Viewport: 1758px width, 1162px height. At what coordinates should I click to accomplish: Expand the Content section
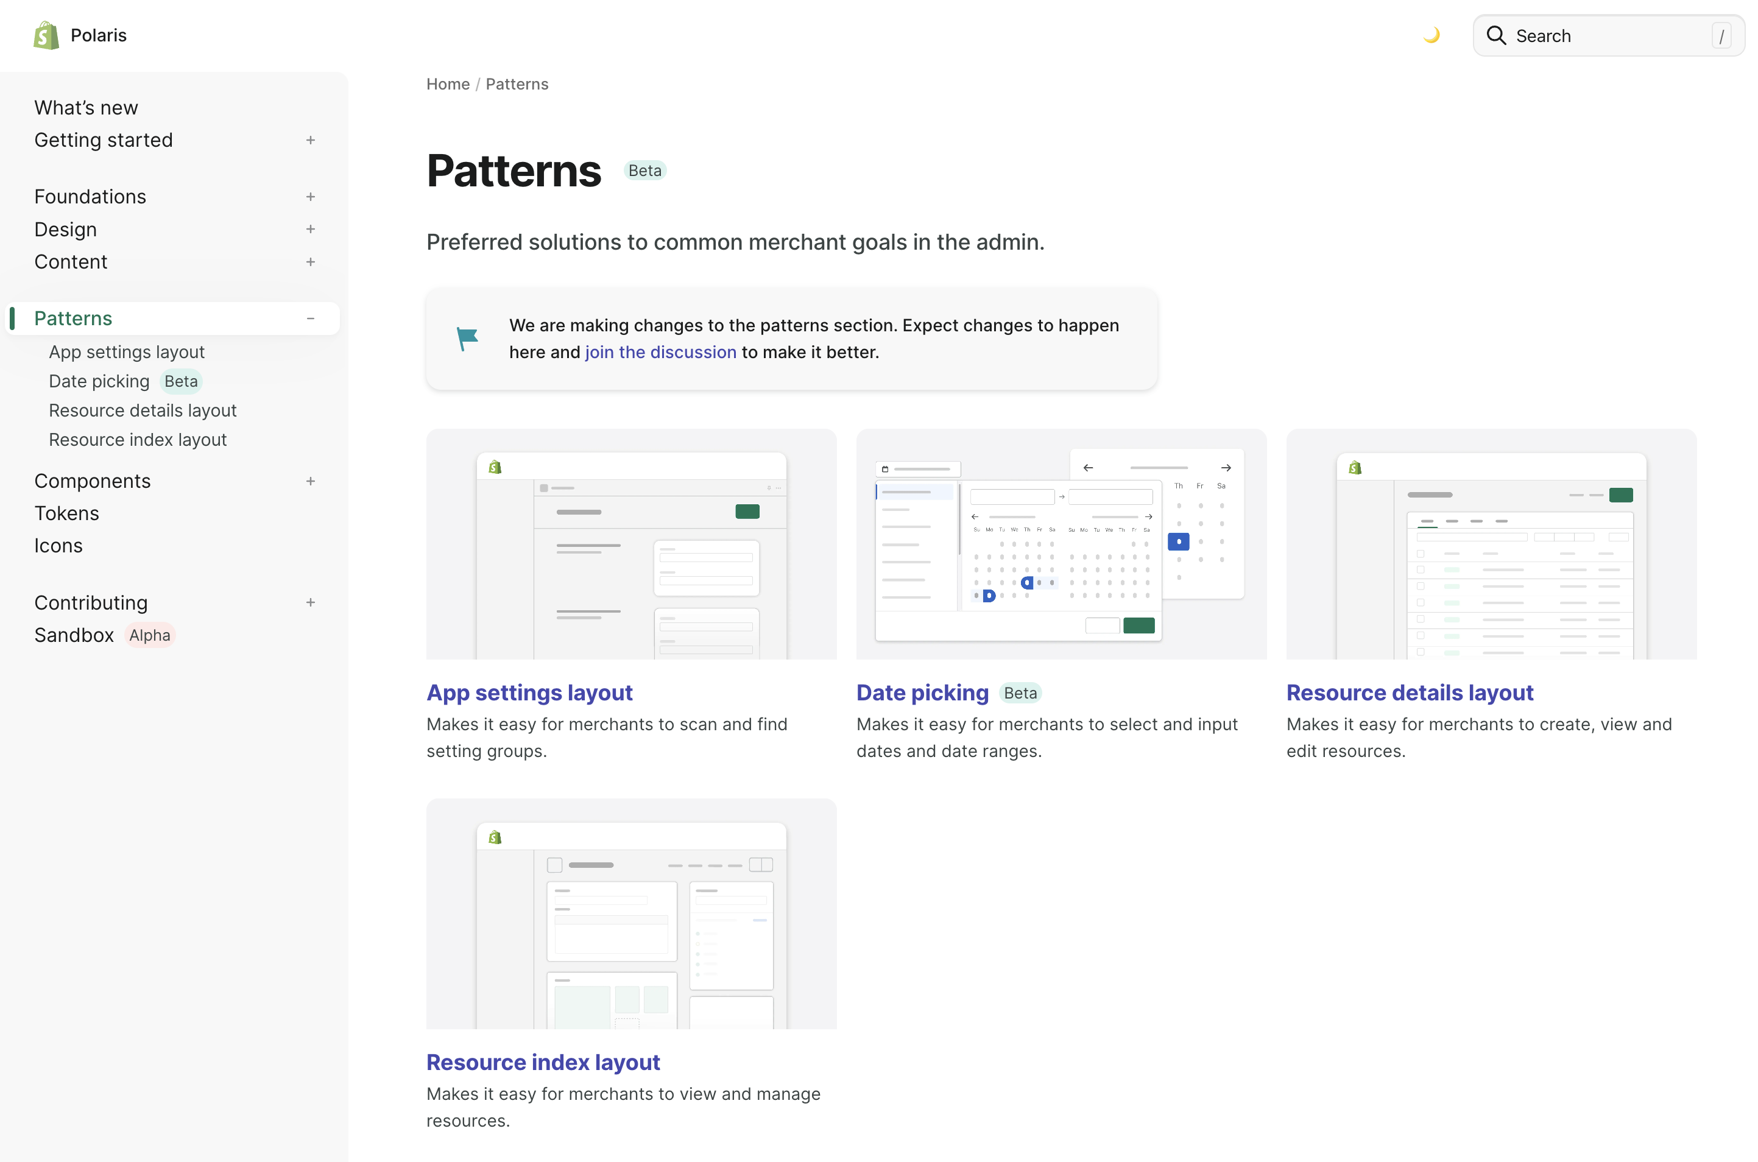[311, 262]
